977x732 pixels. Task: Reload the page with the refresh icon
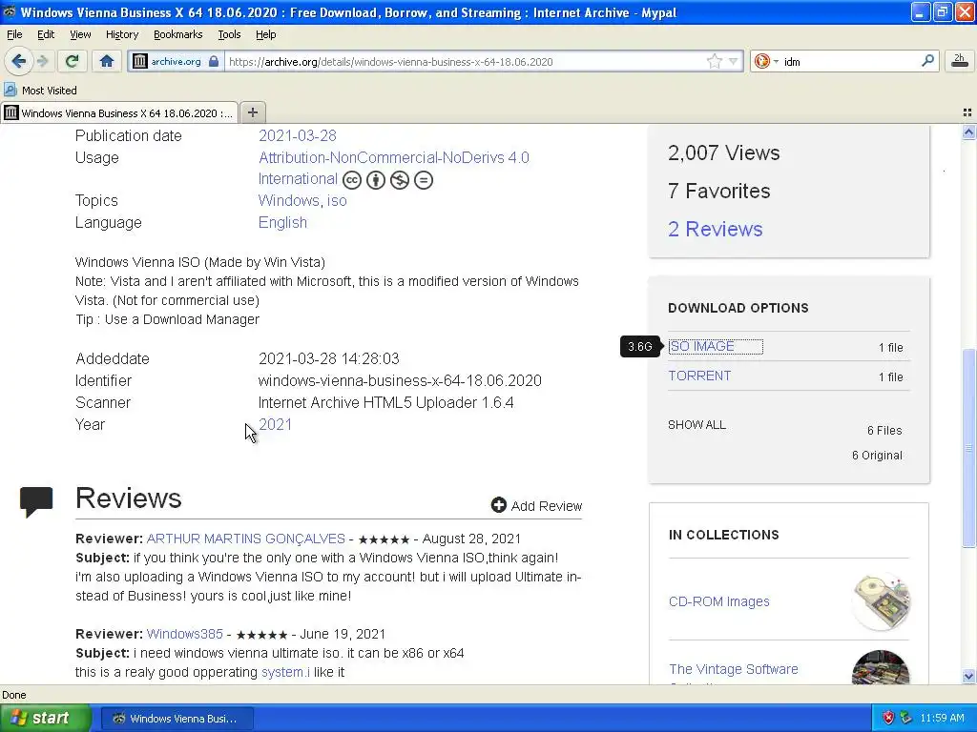coord(72,61)
